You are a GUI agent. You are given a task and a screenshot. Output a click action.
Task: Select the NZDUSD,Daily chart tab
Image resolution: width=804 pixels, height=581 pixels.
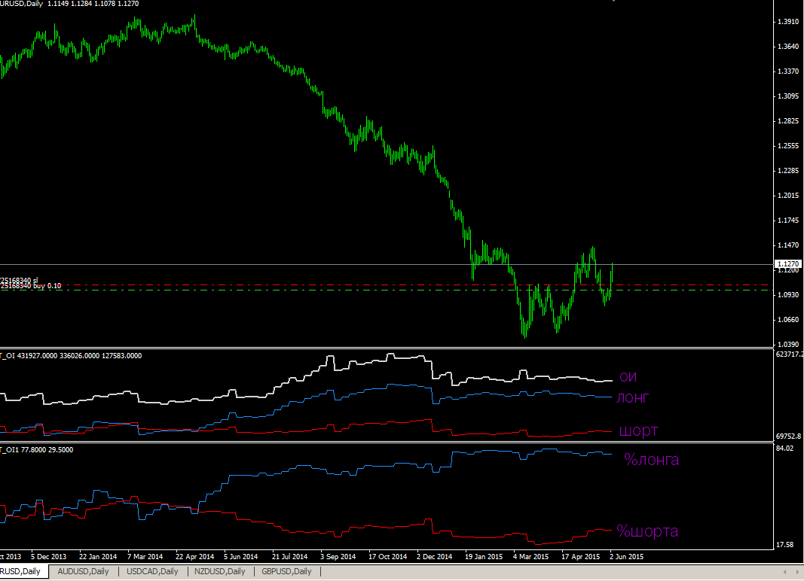[x=219, y=571]
